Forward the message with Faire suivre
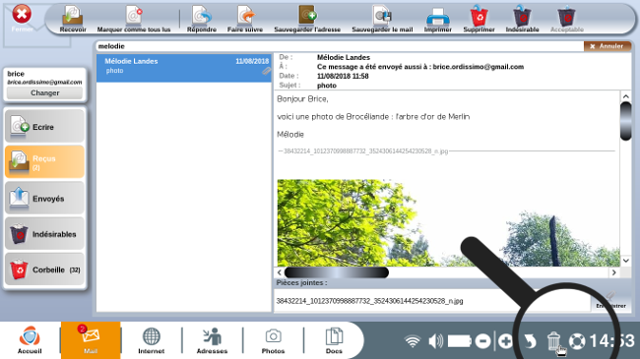 (245, 19)
